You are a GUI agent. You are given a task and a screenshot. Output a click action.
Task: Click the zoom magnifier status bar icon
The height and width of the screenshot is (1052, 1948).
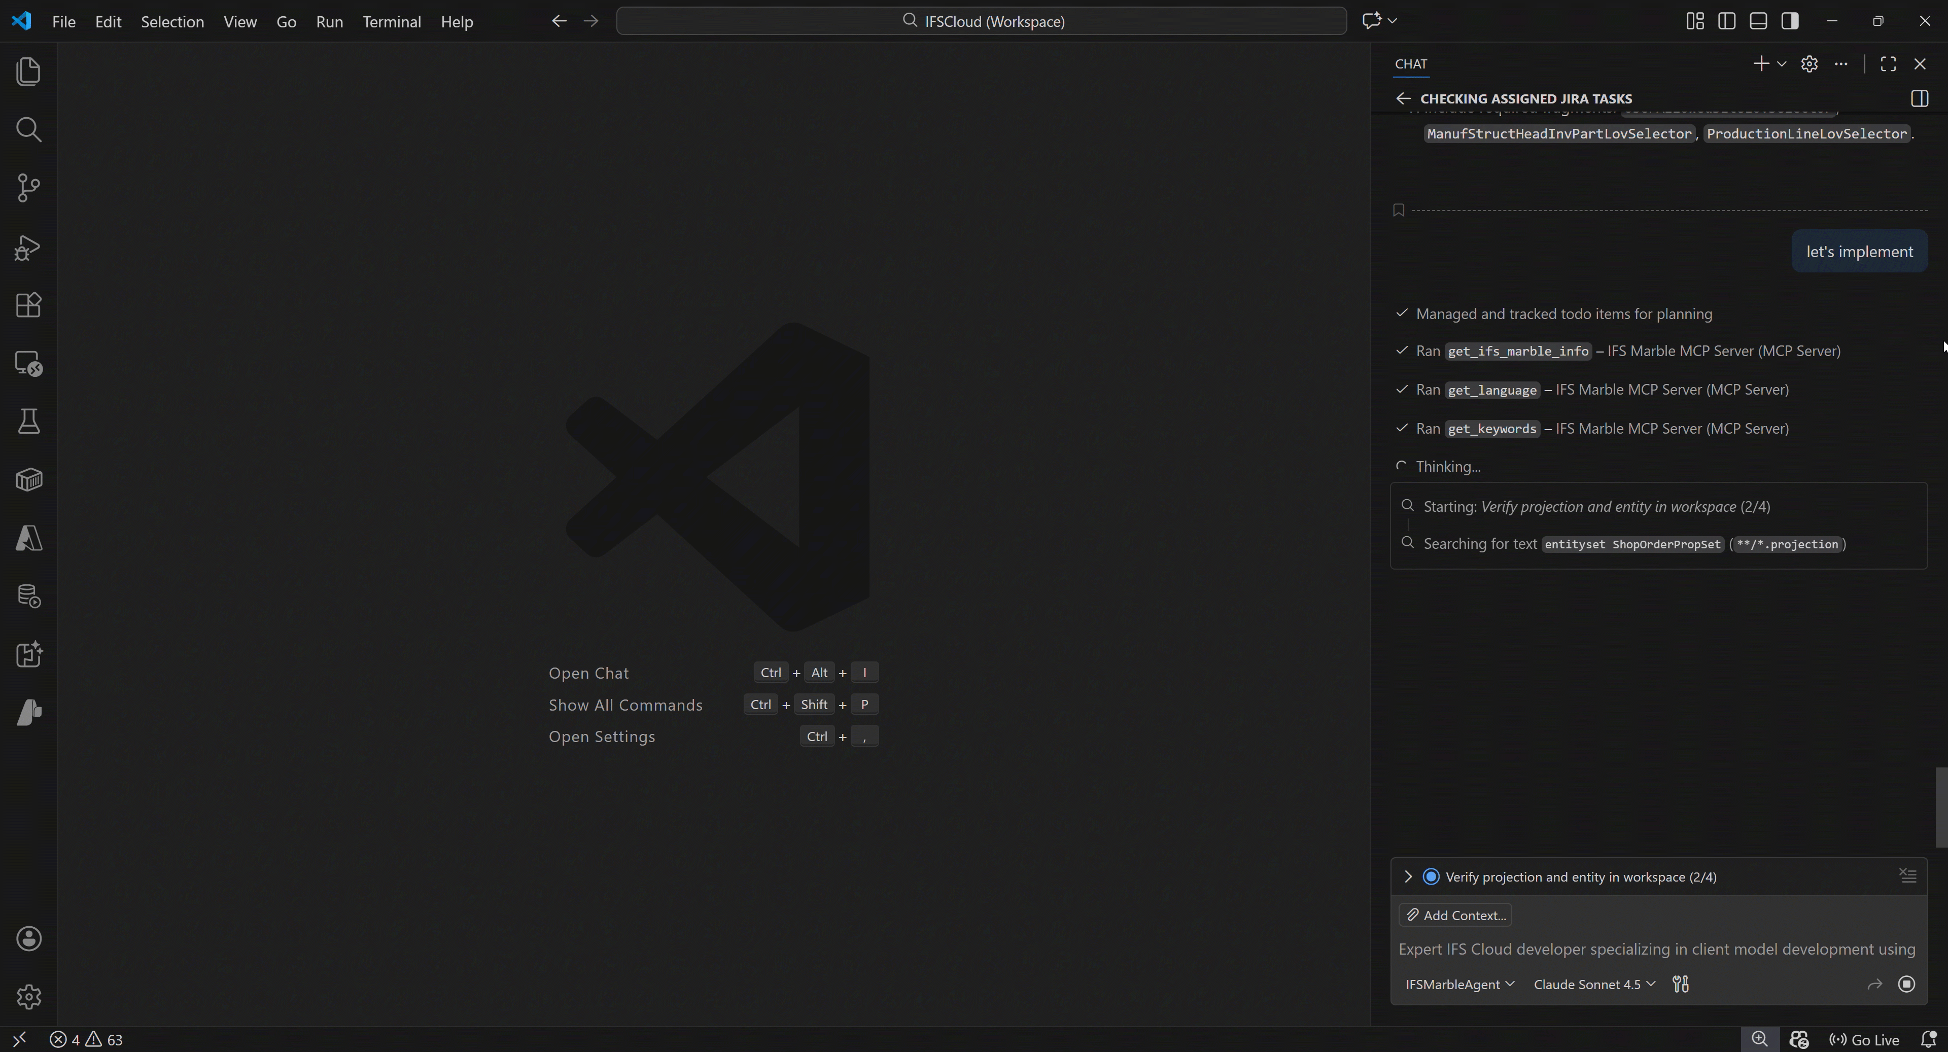(x=1760, y=1039)
